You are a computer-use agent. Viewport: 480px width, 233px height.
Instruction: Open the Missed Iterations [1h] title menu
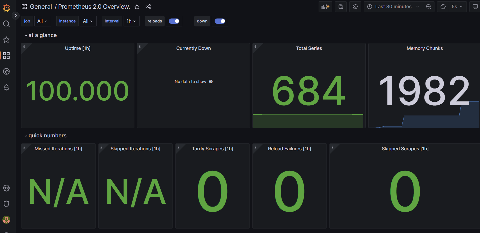coord(58,149)
